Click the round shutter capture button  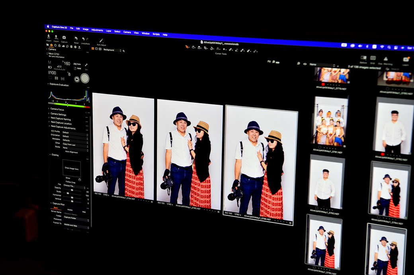click(85, 78)
